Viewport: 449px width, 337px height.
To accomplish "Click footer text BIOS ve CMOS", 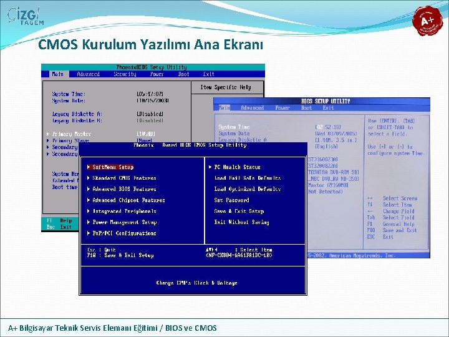I will coord(191,328).
